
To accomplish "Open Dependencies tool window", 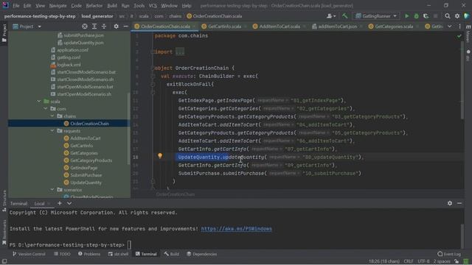I will point(201,254).
